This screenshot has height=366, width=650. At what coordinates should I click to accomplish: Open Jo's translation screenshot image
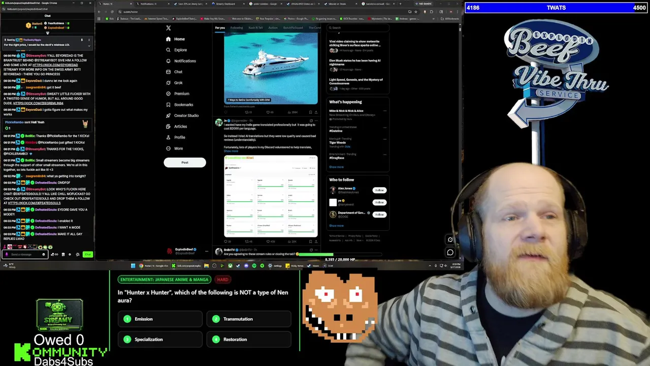click(x=271, y=196)
